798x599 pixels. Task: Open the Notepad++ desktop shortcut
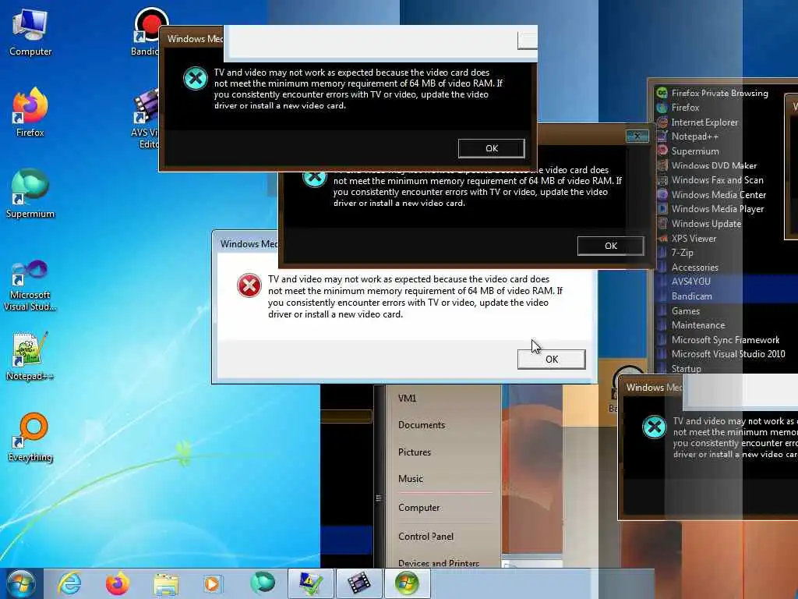[x=30, y=356]
